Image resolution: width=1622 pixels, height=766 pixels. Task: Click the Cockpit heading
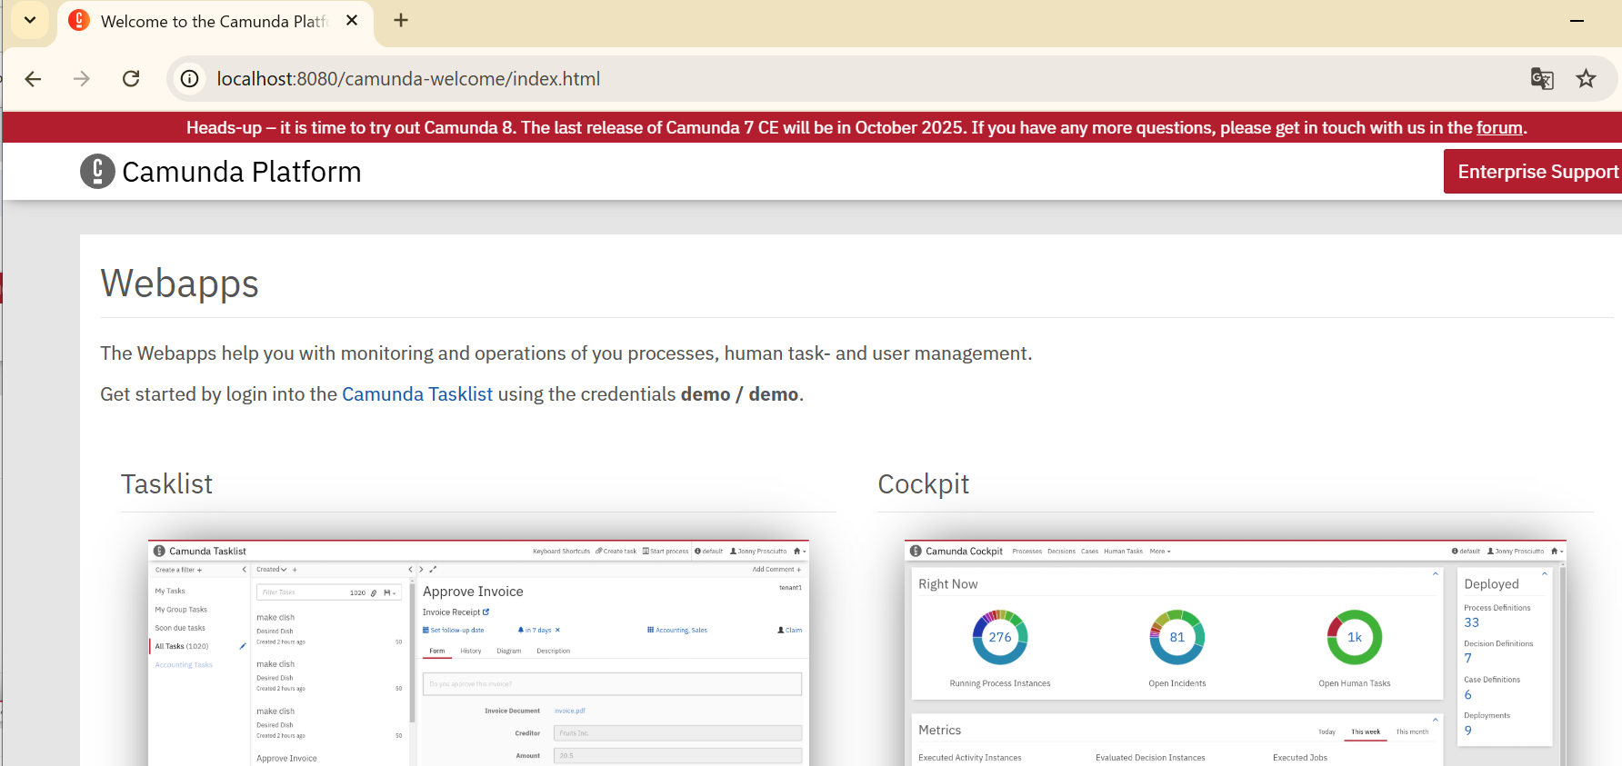tap(924, 484)
